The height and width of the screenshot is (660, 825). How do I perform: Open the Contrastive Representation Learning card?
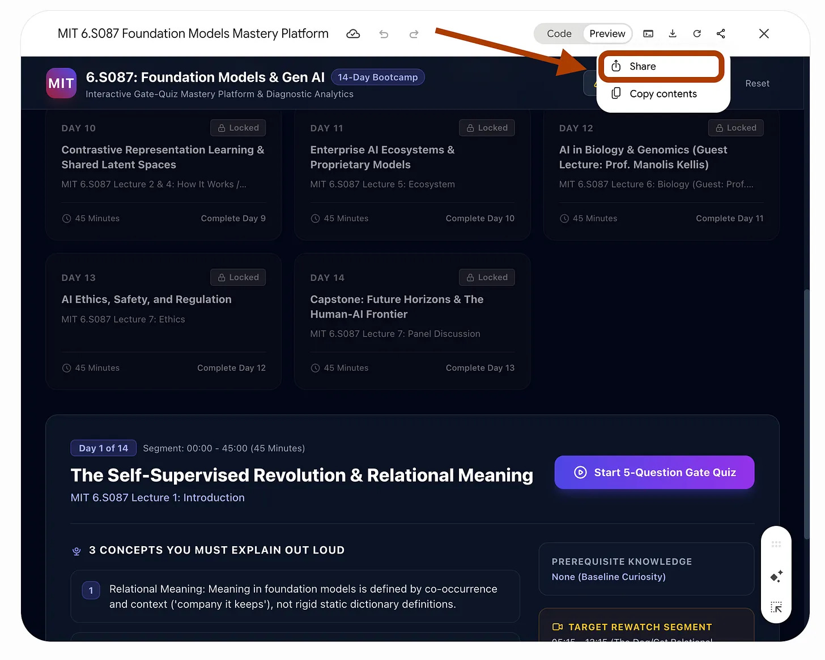tap(163, 174)
